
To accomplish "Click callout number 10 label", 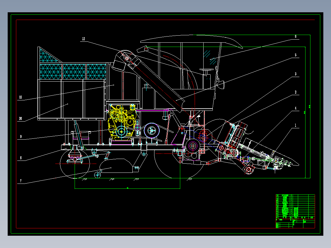I will tap(21, 118).
